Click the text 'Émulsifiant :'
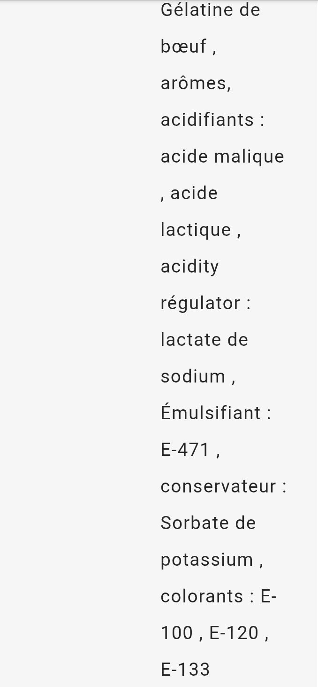The image size is (318, 687). pyautogui.click(x=216, y=413)
